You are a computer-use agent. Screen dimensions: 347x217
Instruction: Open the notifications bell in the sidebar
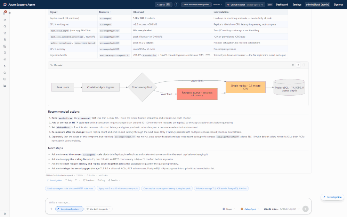coord(4,13)
